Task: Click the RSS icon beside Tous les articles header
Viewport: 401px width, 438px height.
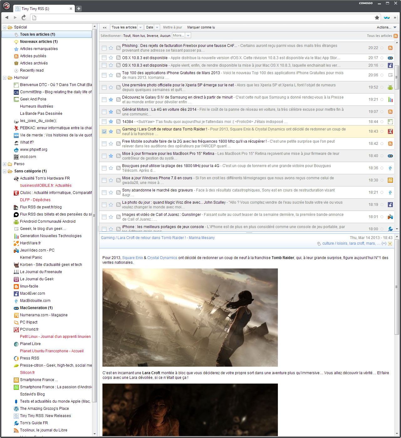Action: (x=395, y=36)
